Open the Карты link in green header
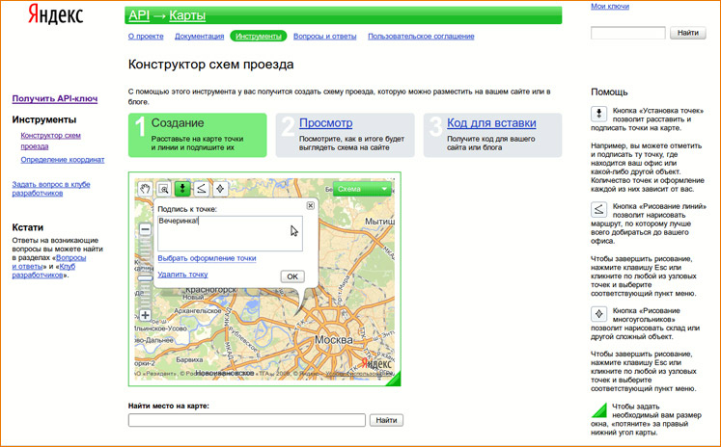This screenshot has width=721, height=447. click(x=187, y=15)
